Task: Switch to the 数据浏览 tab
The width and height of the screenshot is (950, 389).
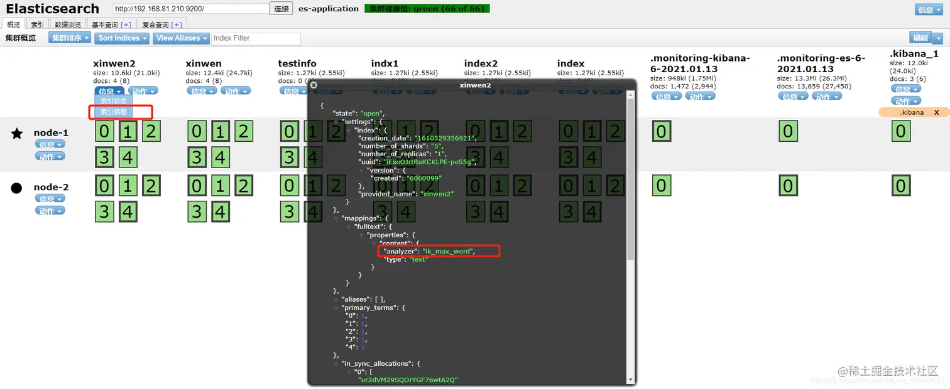Action: [68, 24]
